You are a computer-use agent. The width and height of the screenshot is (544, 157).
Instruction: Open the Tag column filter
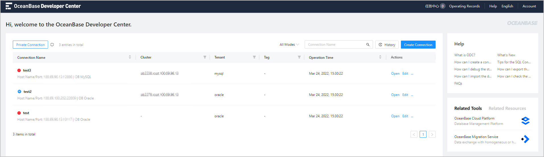click(299, 57)
